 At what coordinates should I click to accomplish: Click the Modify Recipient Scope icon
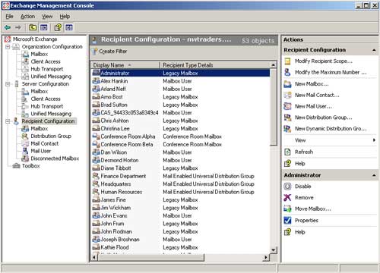click(x=287, y=61)
